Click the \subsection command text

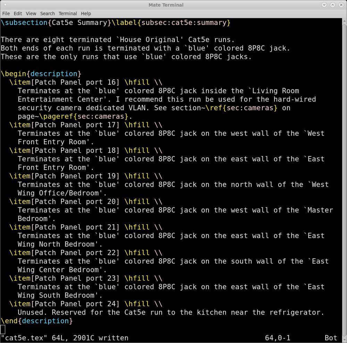[x=24, y=23]
